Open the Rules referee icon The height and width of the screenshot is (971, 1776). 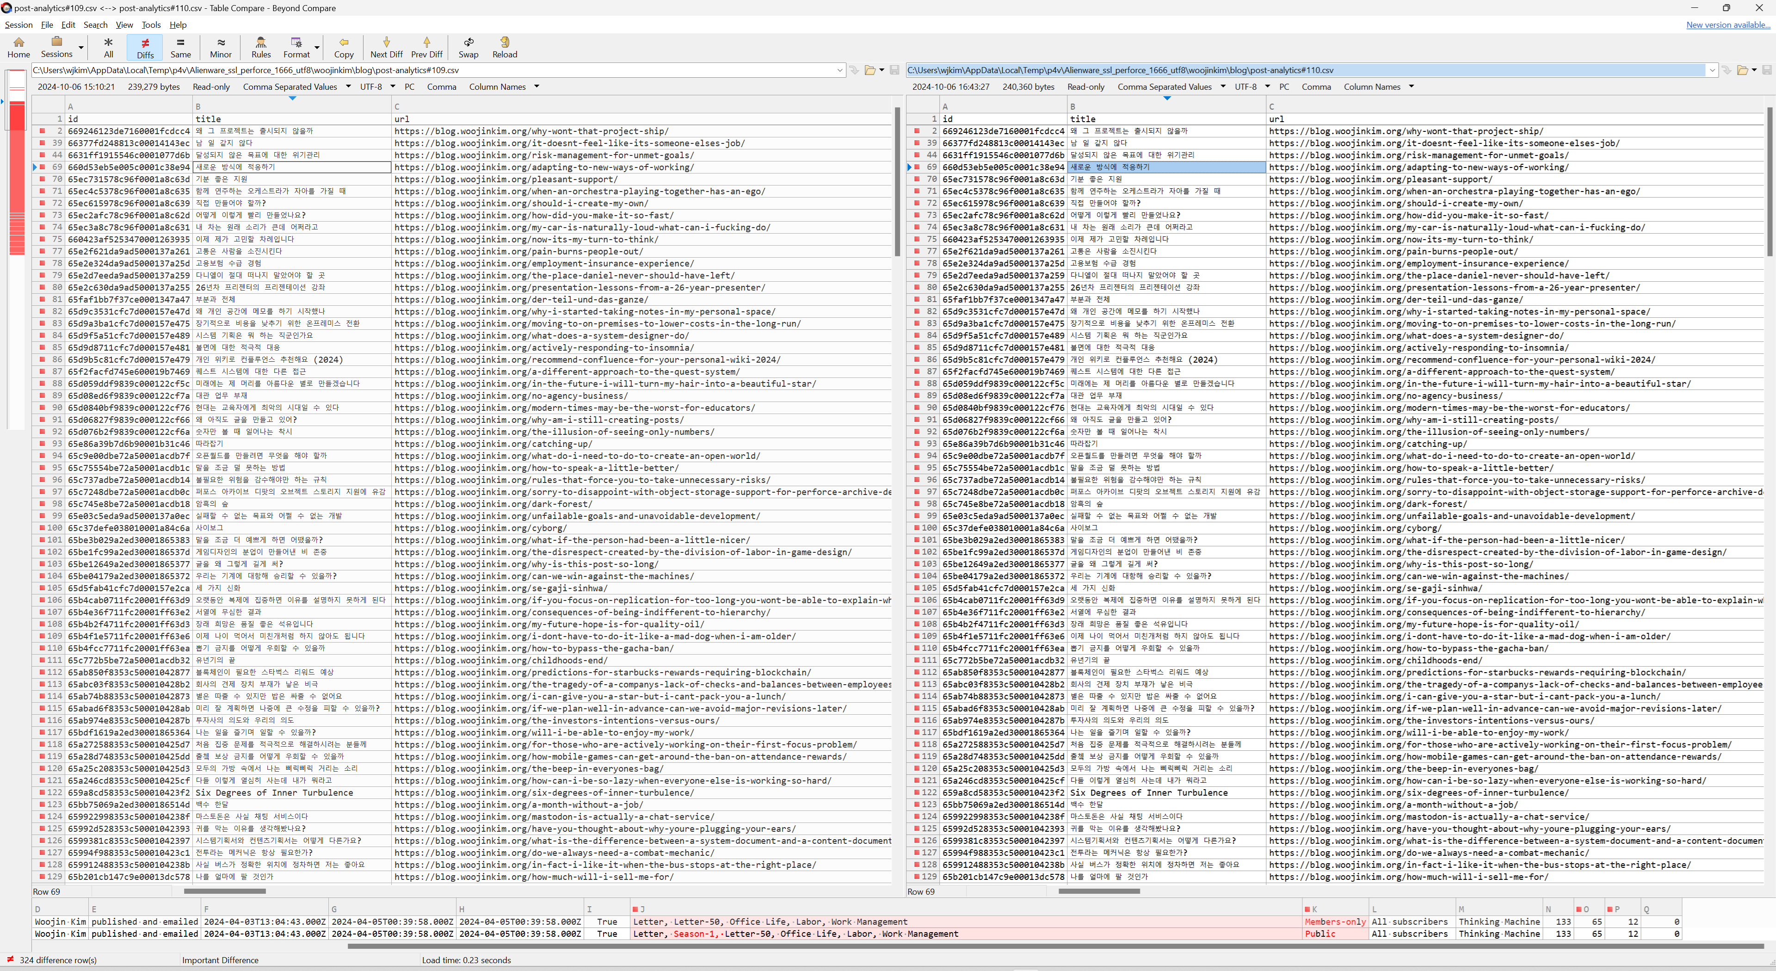coord(260,47)
